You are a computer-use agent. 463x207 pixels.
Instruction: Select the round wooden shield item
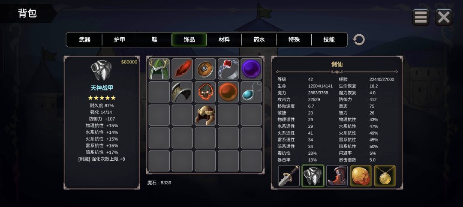pyautogui.click(x=205, y=69)
